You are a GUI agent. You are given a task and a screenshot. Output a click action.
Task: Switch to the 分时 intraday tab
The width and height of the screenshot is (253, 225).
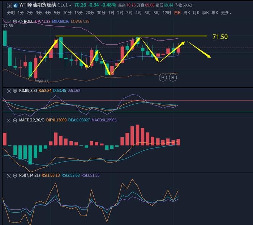coord(11,13)
